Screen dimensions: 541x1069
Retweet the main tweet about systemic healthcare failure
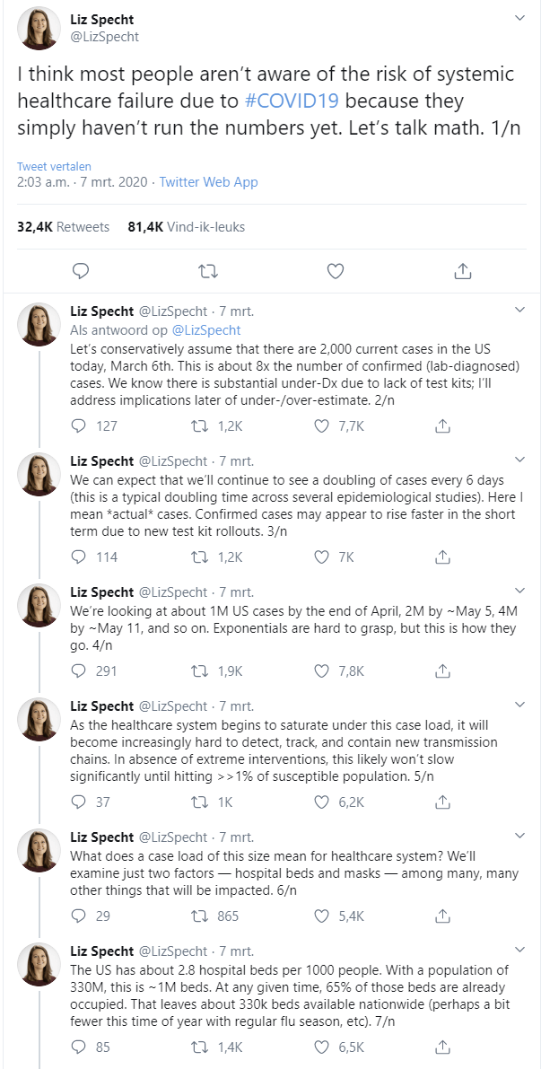pos(207,270)
